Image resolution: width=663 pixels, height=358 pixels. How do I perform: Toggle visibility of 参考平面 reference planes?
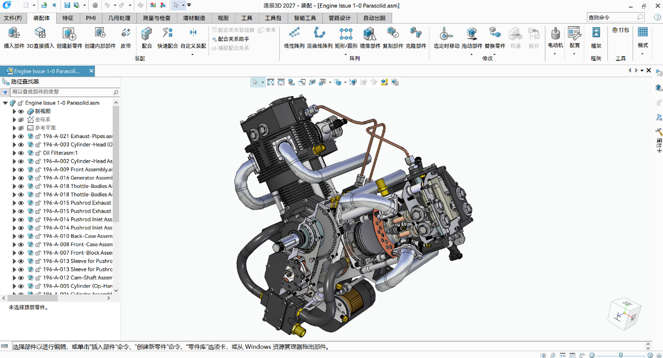coord(22,128)
